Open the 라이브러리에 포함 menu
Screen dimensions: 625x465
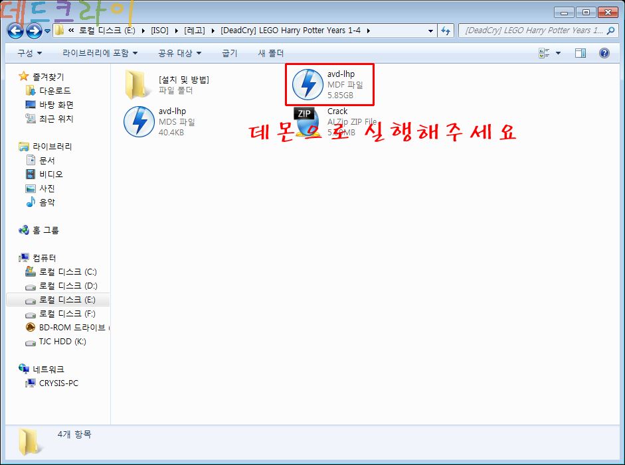[x=100, y=53]
